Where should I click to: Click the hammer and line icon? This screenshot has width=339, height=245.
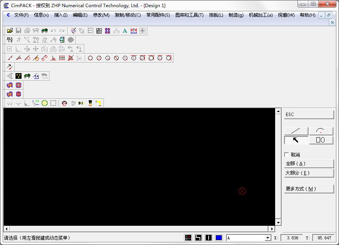tap(10, 67)
